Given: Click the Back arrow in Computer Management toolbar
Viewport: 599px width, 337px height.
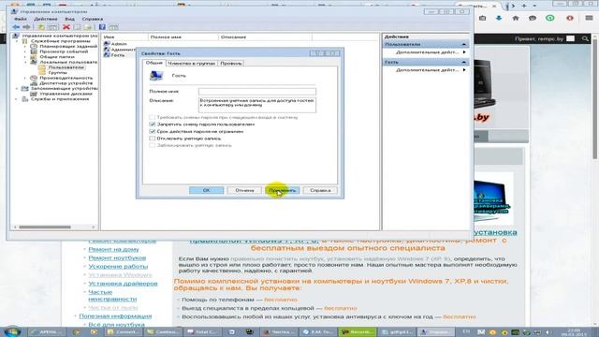Looking at the screenshot, I should 16,27.
